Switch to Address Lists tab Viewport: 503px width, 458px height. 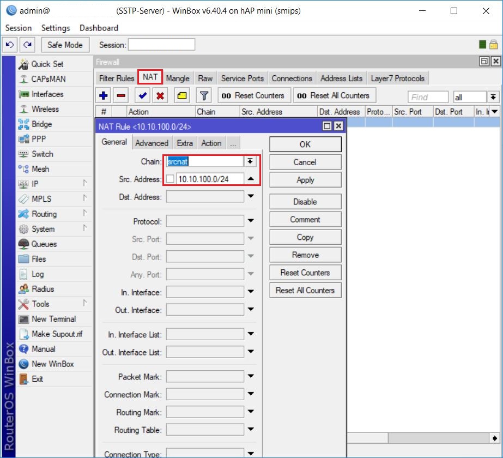[341, 79]
